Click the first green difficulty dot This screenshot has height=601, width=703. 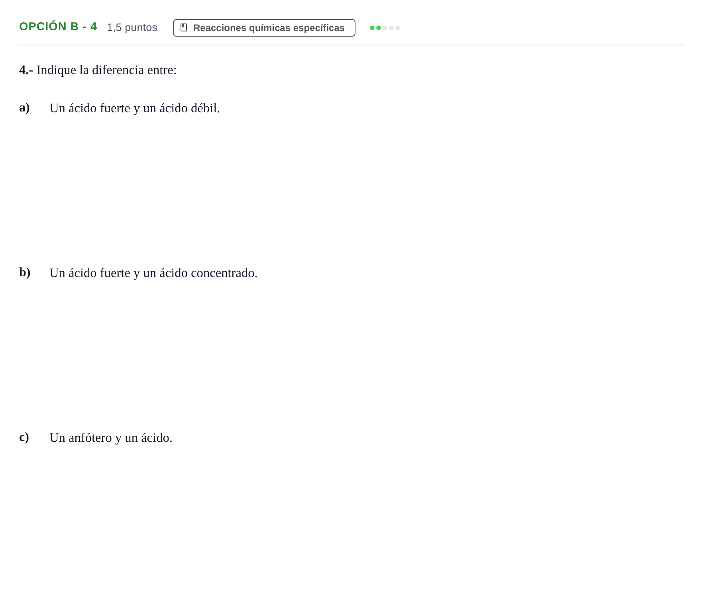click(x=372, y=28)
